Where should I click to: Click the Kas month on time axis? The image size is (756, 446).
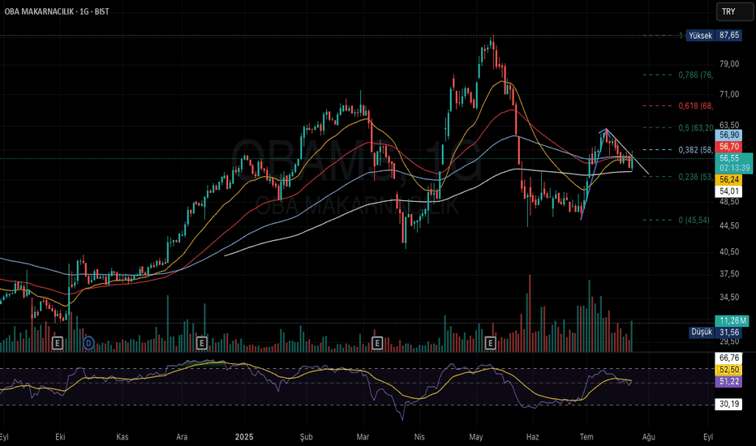[x=122, y=437]
